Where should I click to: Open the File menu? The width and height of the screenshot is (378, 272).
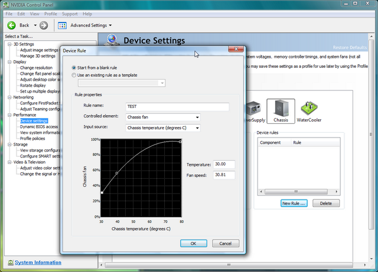click(9, 14)
